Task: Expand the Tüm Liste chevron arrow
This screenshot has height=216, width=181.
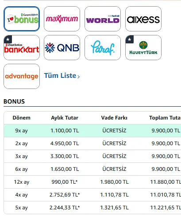Action: point(78,77)
